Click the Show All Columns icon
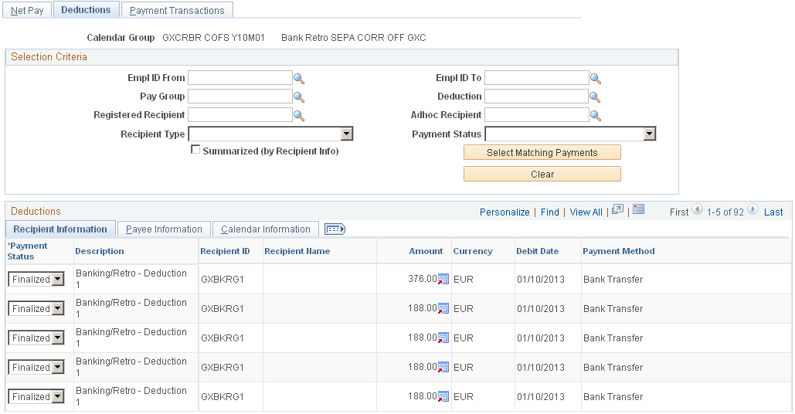This screenshot has height=414, width=795. click(335, 229)
